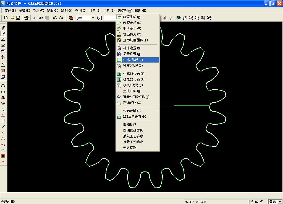
Task: Click the Print icon
Action: pos(26,18)
